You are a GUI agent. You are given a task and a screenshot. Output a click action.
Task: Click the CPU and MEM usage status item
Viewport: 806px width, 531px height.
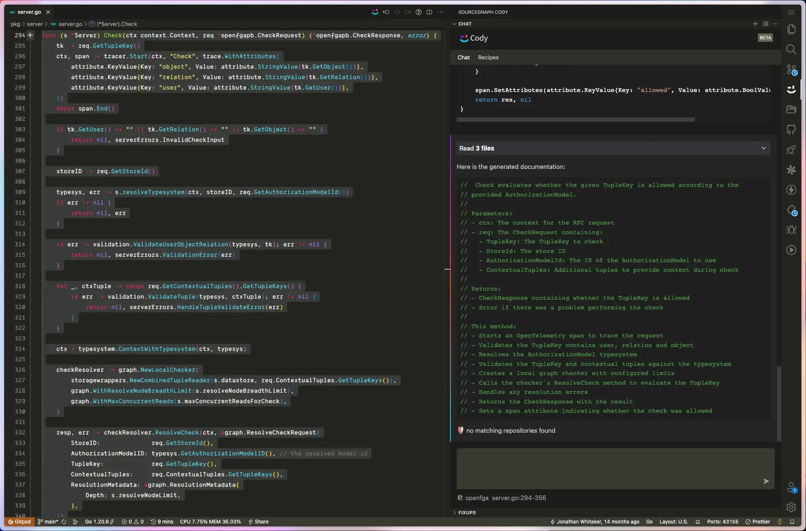click(210, 521)
